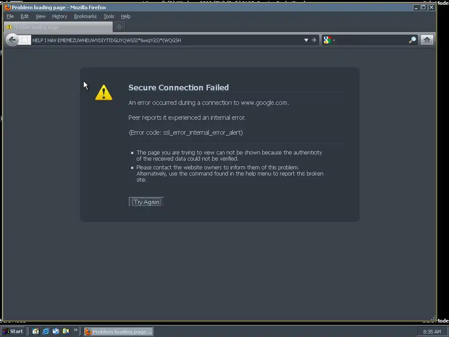
Task: Open the fourth quick launch search icon
Action: coord(66,331)
